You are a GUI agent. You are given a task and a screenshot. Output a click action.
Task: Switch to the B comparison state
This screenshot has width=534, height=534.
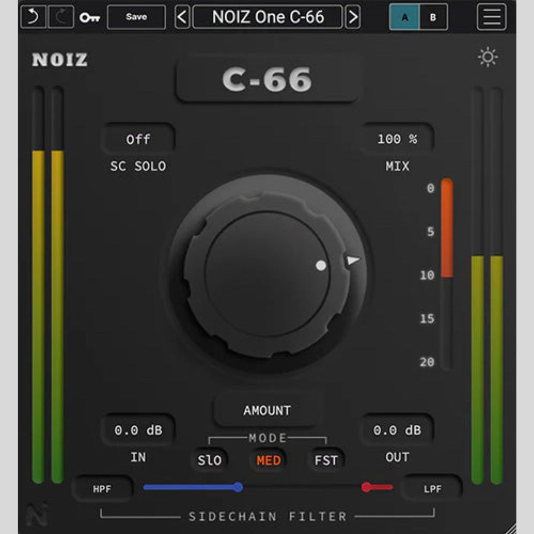pyautogui.click(x=433, y=18)
